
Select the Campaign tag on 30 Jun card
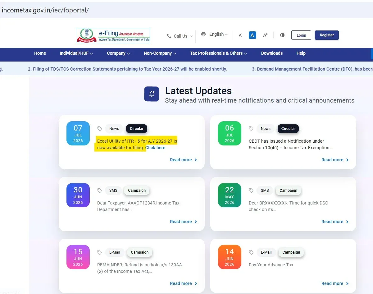pos(137,191)
